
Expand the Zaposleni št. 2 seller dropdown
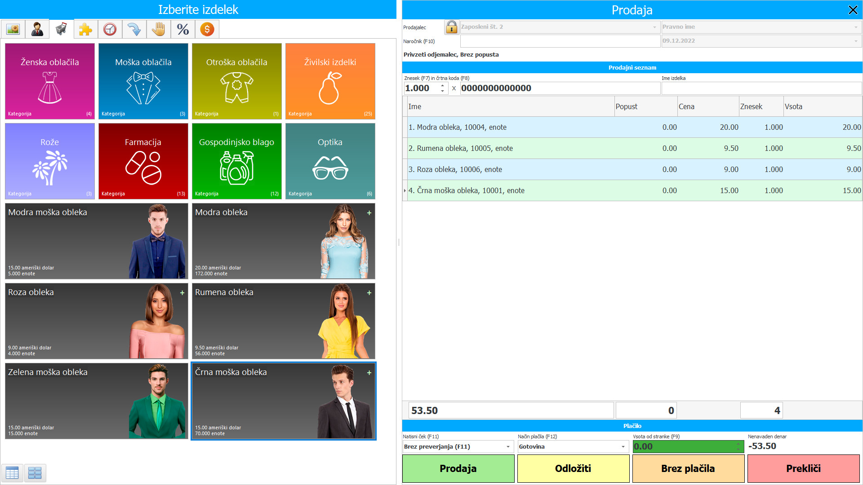pyautogui.click(x=654, y=27)
